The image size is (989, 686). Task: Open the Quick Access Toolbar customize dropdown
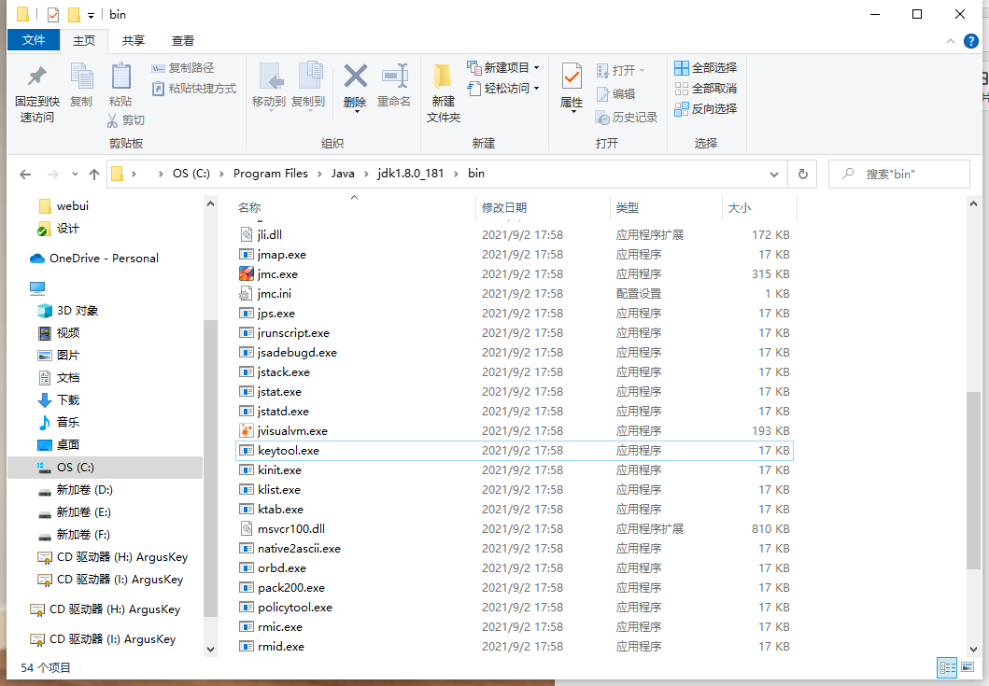click(x=91, y=15)
